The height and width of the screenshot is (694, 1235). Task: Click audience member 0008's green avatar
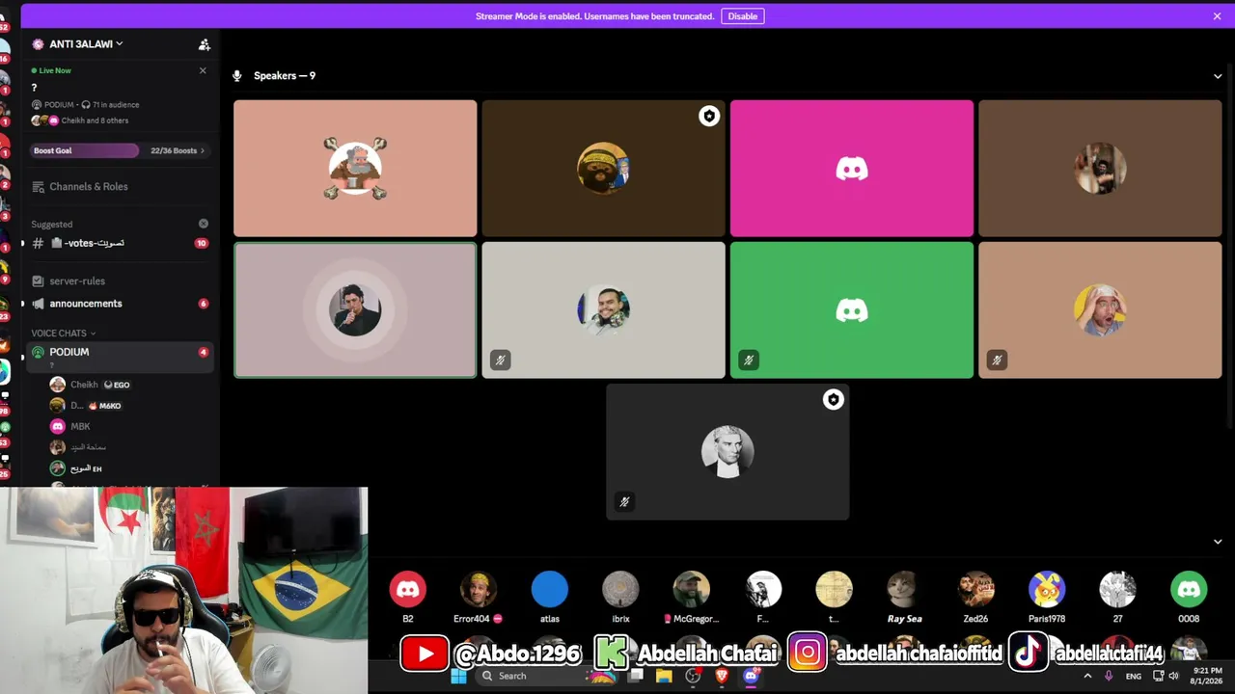pyautogui.click(x=1189, y=590)
